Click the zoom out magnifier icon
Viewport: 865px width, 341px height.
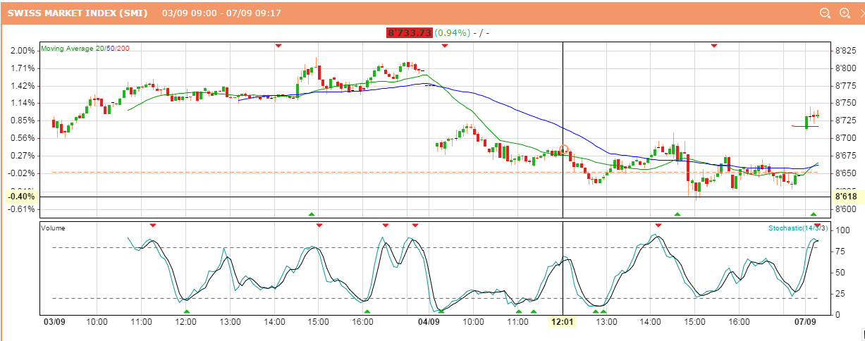(826, 13)
